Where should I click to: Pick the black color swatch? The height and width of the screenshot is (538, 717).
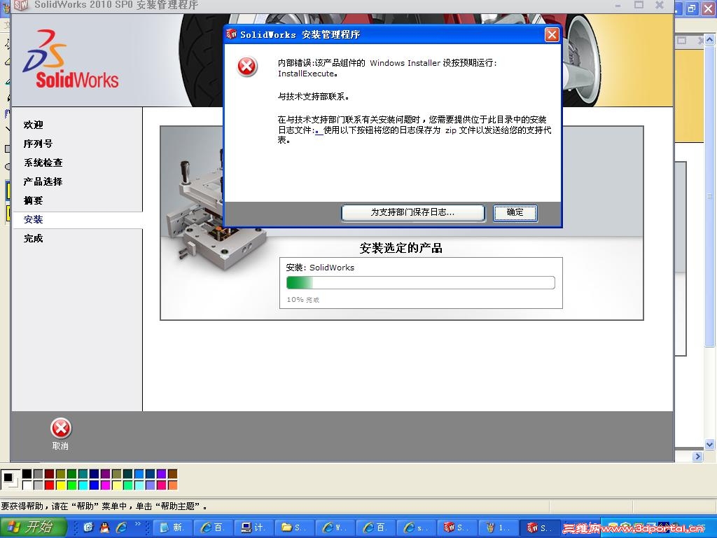click(27, 474)
